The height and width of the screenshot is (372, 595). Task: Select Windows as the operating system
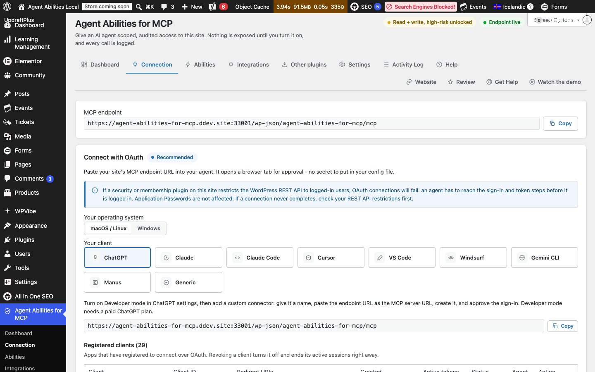pos(149,228)
